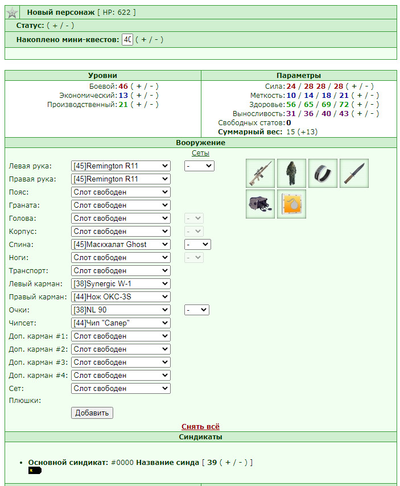Click the Вооружение section header
The width and height of the screenshot is (400, 486).
(201, 143)
